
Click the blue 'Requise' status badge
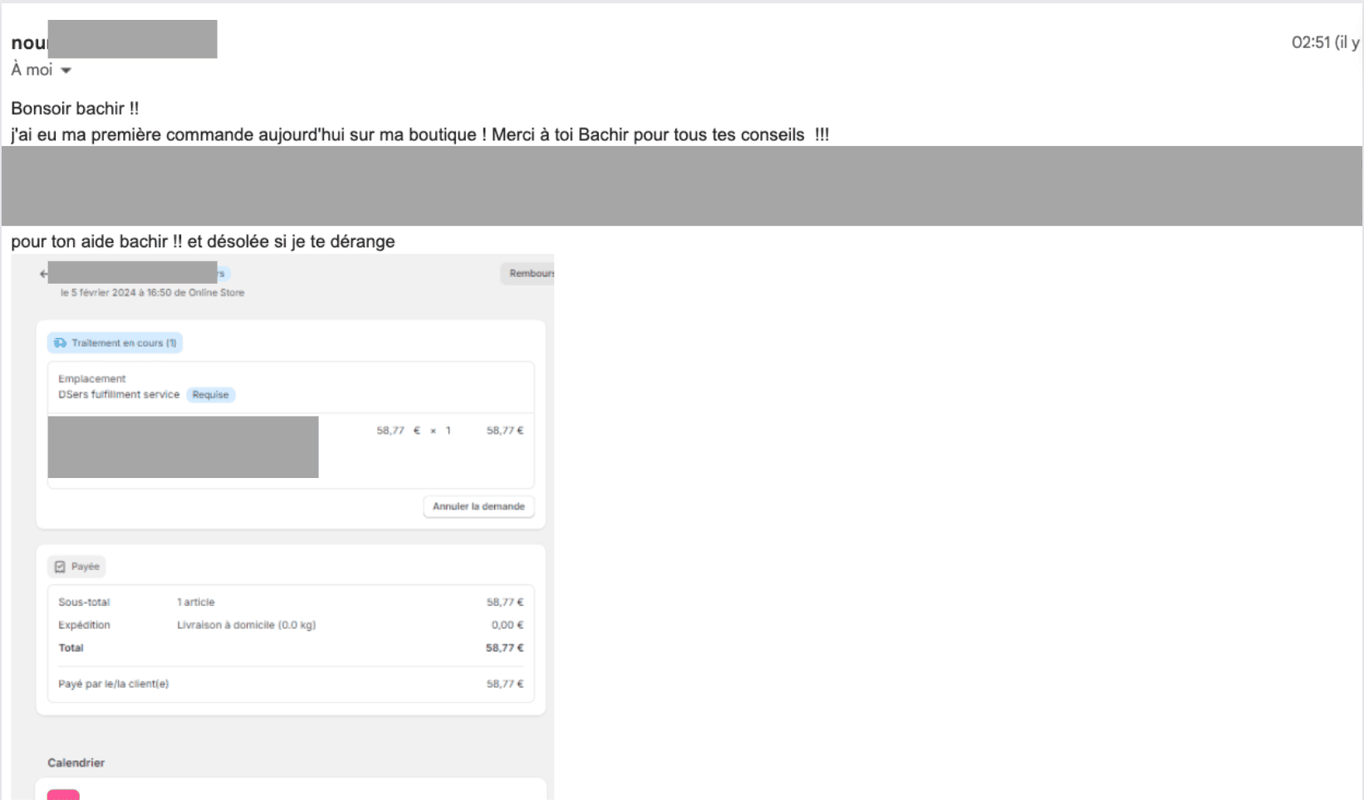pos(210,395)
